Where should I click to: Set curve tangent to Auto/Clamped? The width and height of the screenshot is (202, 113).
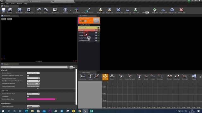[x=130, y=77]
